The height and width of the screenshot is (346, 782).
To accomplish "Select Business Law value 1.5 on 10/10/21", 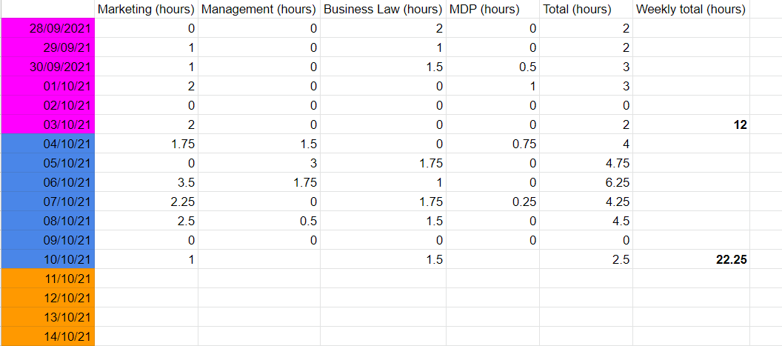I will [383, 259].
